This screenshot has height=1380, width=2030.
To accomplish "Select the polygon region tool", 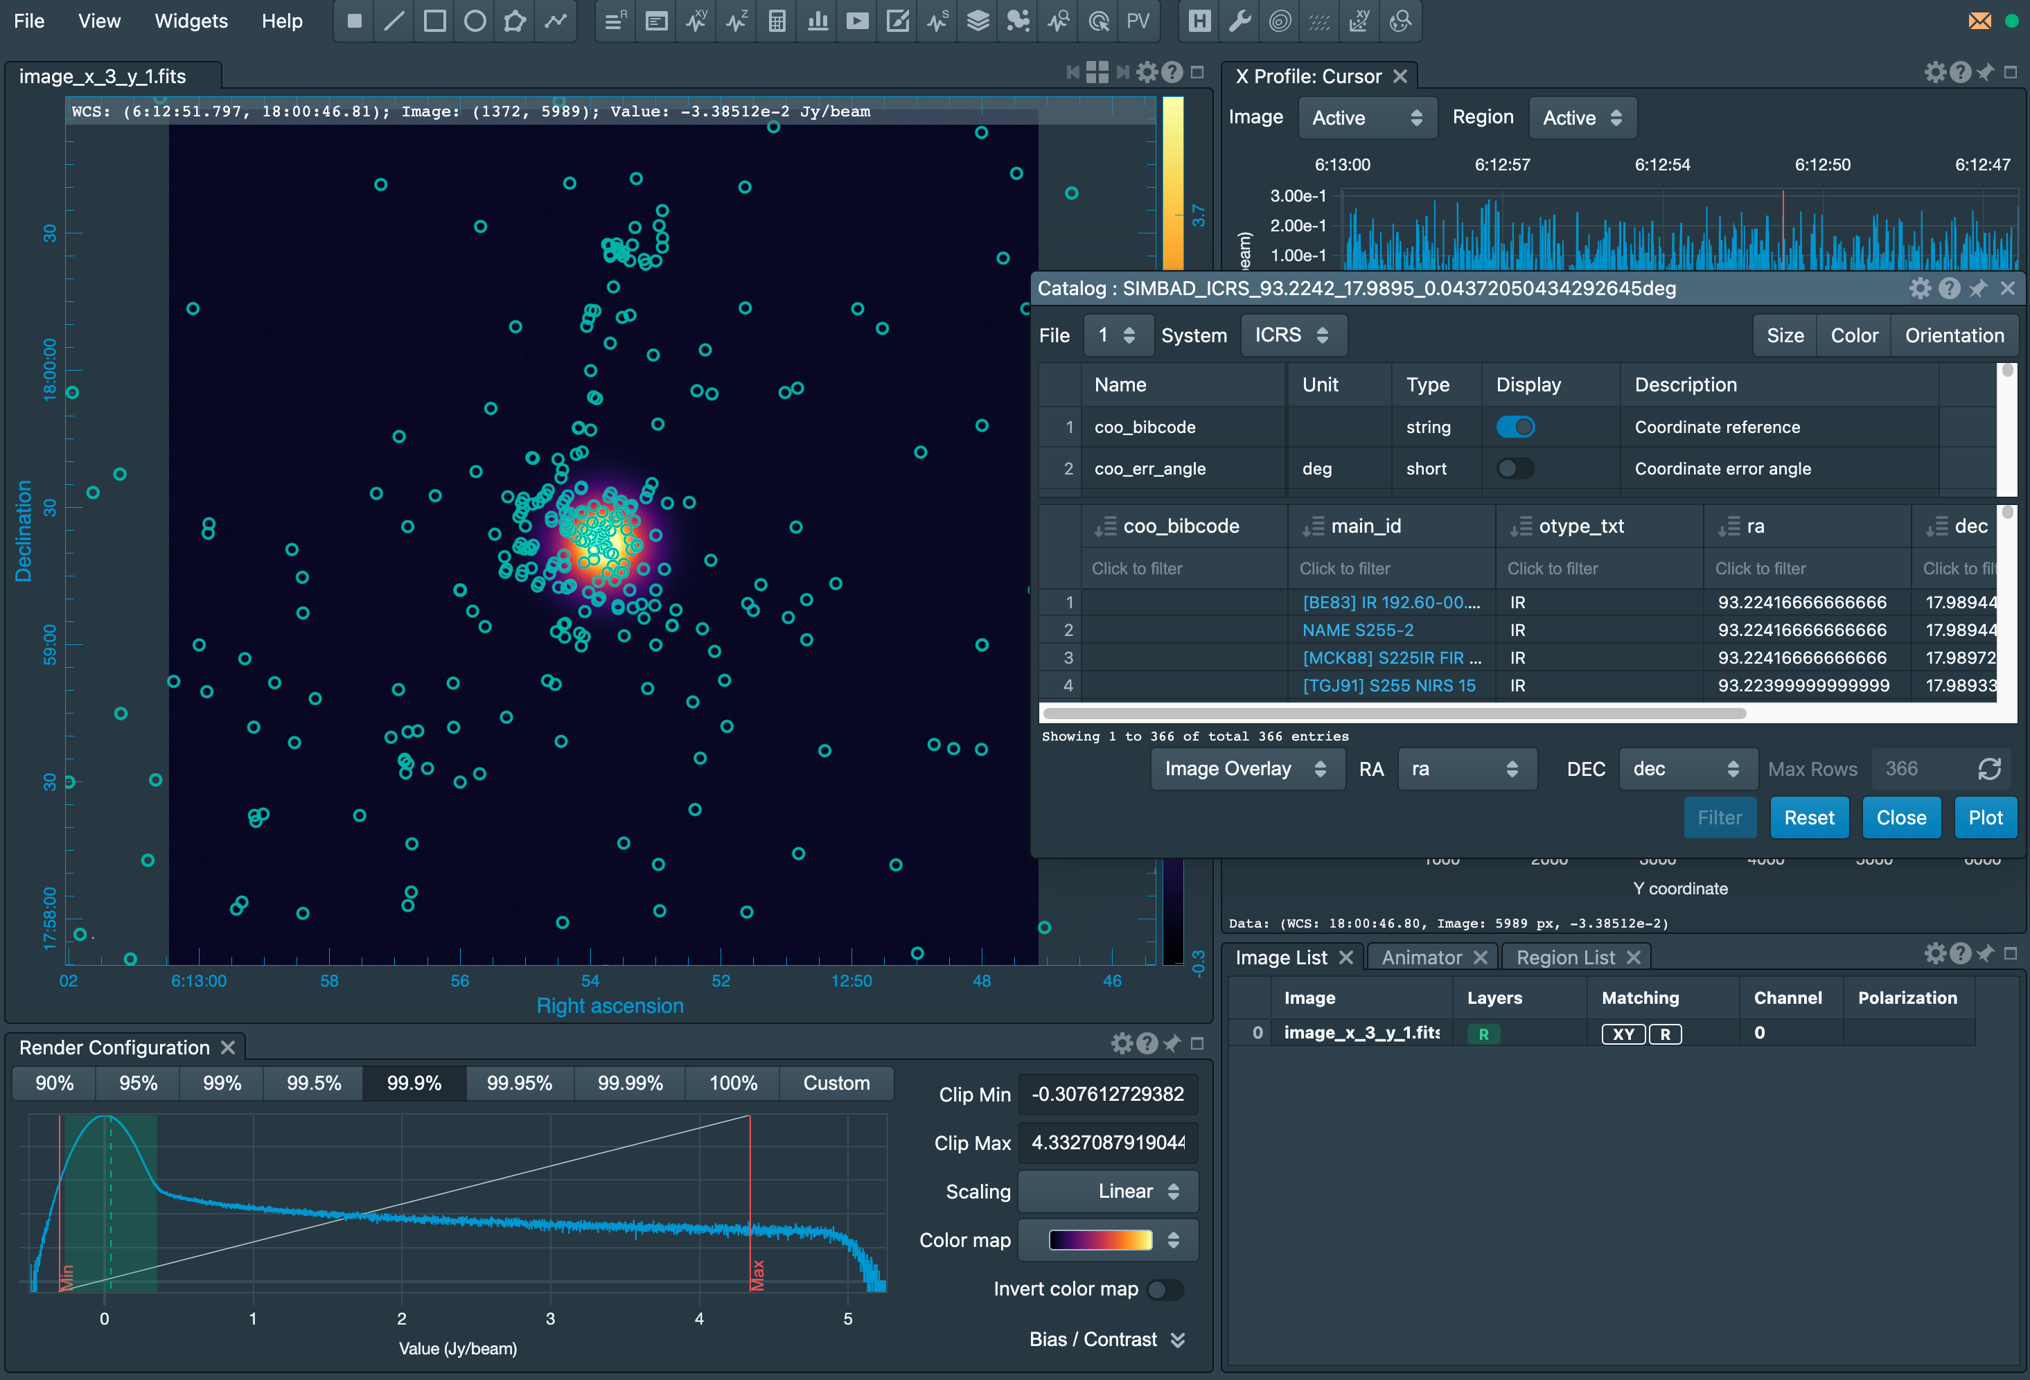I will tap(515, 21).
